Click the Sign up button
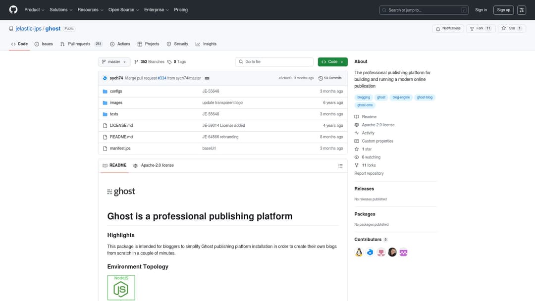 click(x=503, y=10)
